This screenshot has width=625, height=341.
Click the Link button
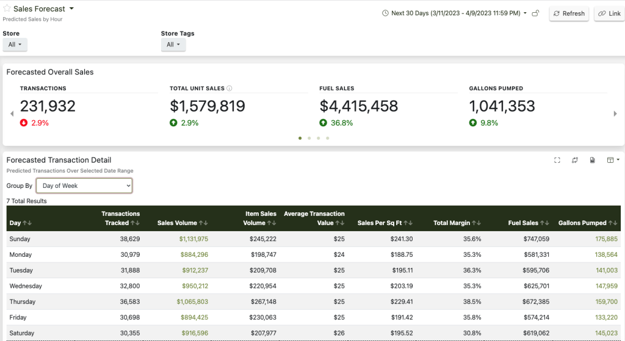(x=610, y=13)
